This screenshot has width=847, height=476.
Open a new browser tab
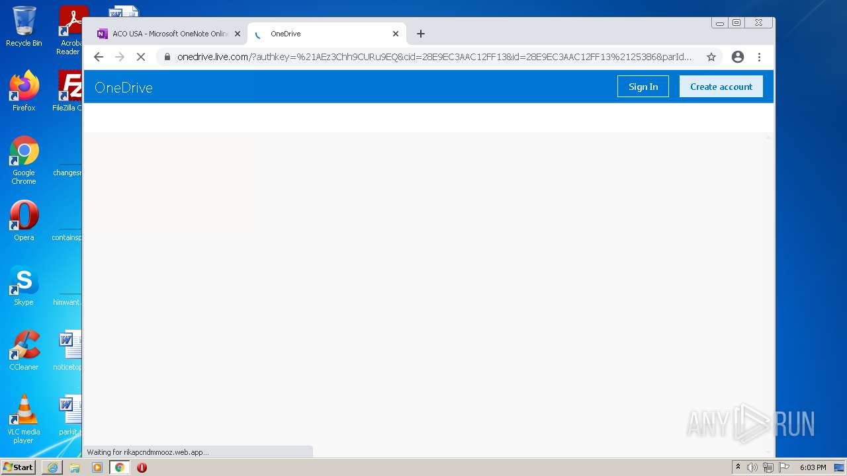coord(421,34)
